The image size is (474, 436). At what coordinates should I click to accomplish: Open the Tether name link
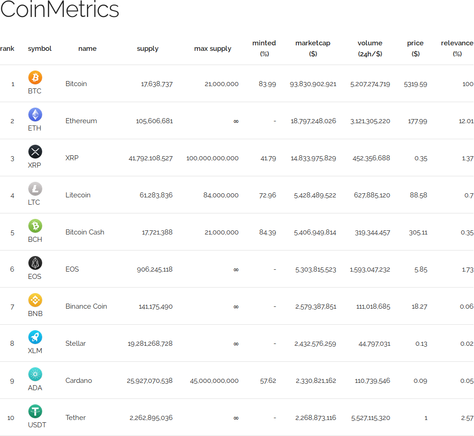tap(76, 418)
